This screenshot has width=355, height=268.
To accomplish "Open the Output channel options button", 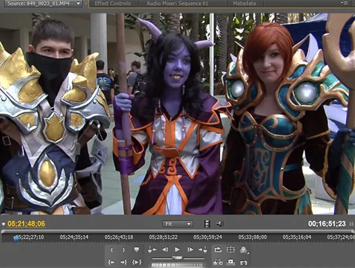I will click(244, 250).
